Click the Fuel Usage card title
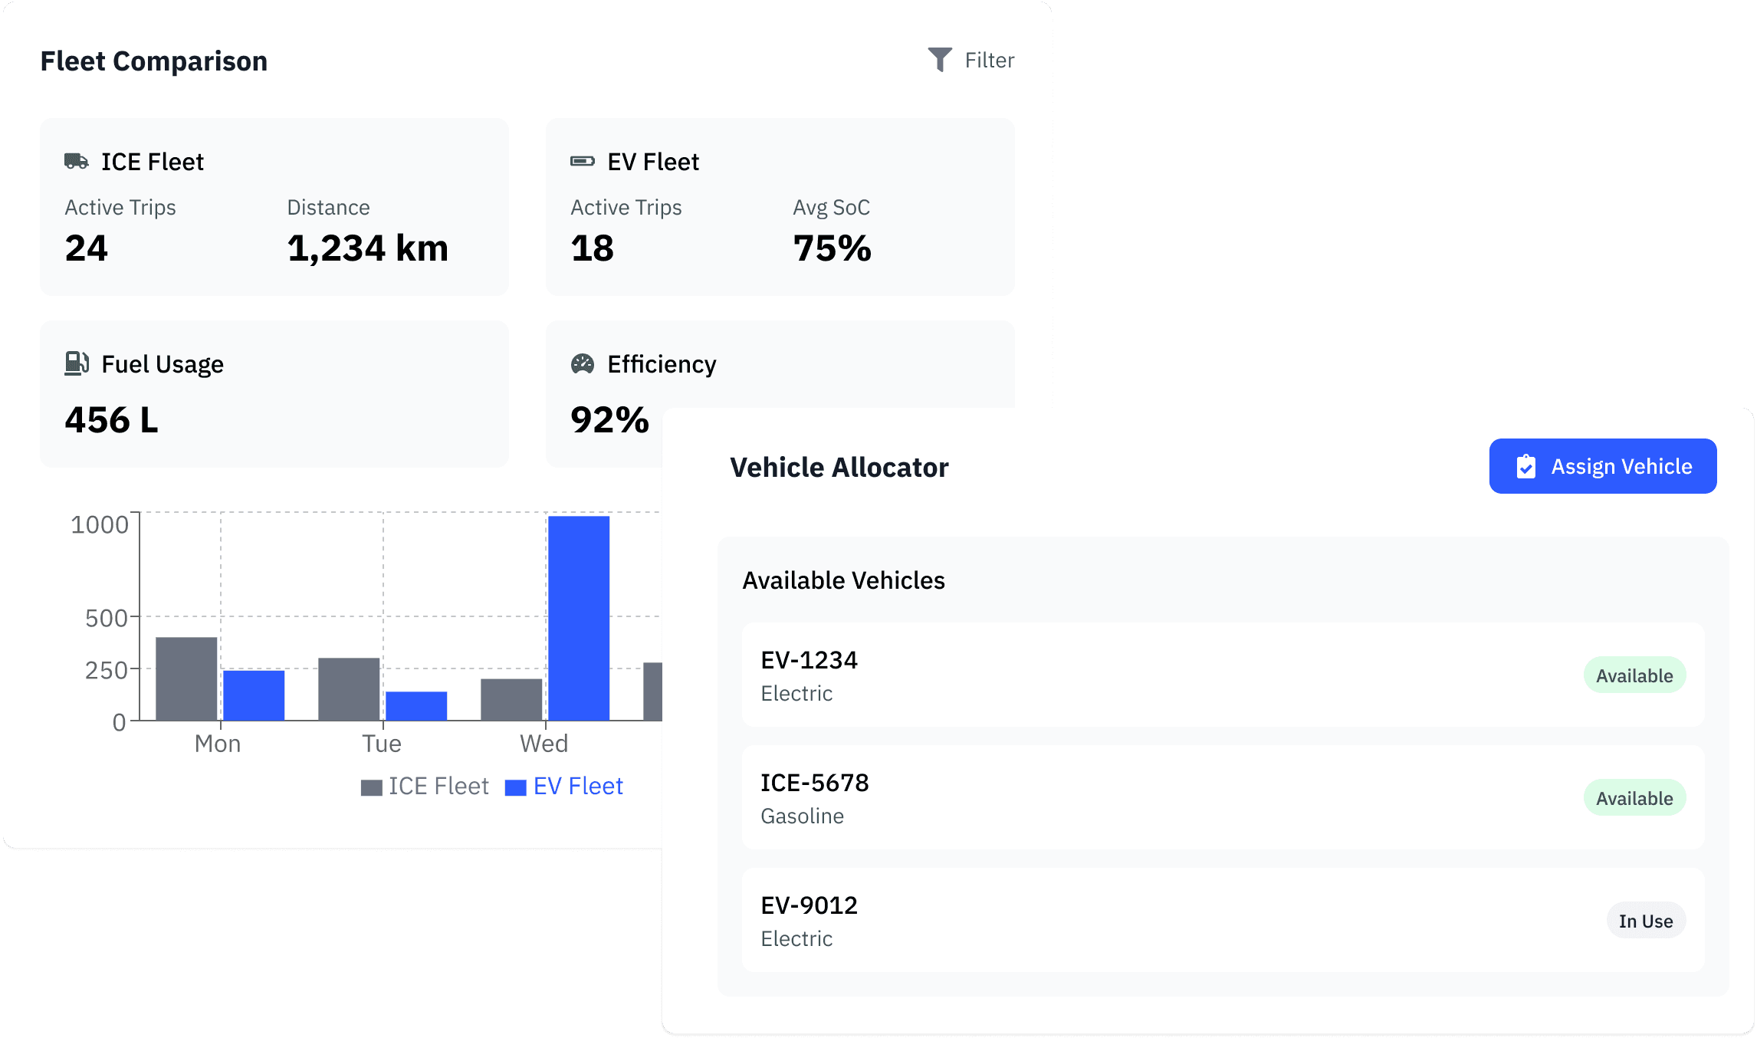The height and width of the screenshot is (1038, 1757). (163, 364)
